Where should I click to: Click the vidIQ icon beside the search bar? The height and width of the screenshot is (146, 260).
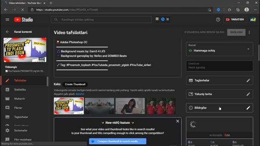coord(162,19)
